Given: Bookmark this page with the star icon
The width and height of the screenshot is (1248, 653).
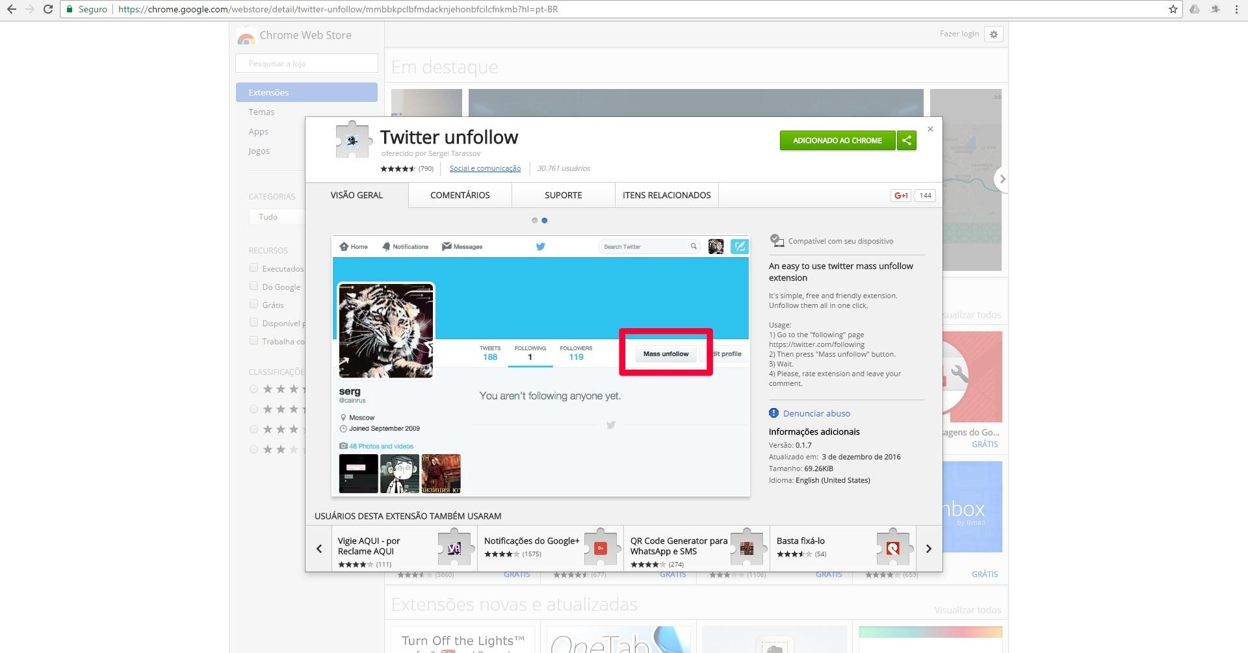Looking at the screenshot, I should click(x=1173, y=9).
